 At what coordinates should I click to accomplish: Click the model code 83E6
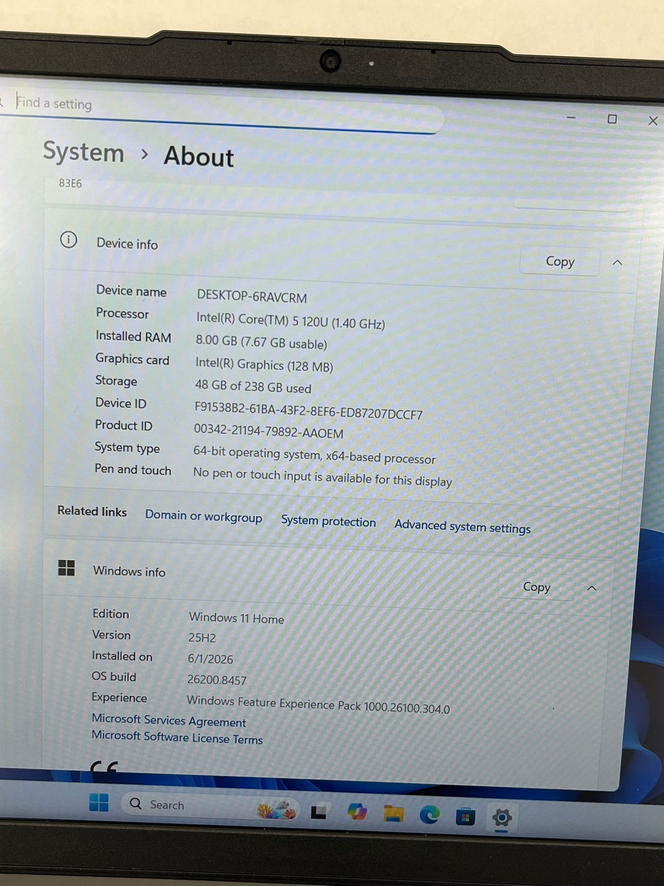(70, 183)
